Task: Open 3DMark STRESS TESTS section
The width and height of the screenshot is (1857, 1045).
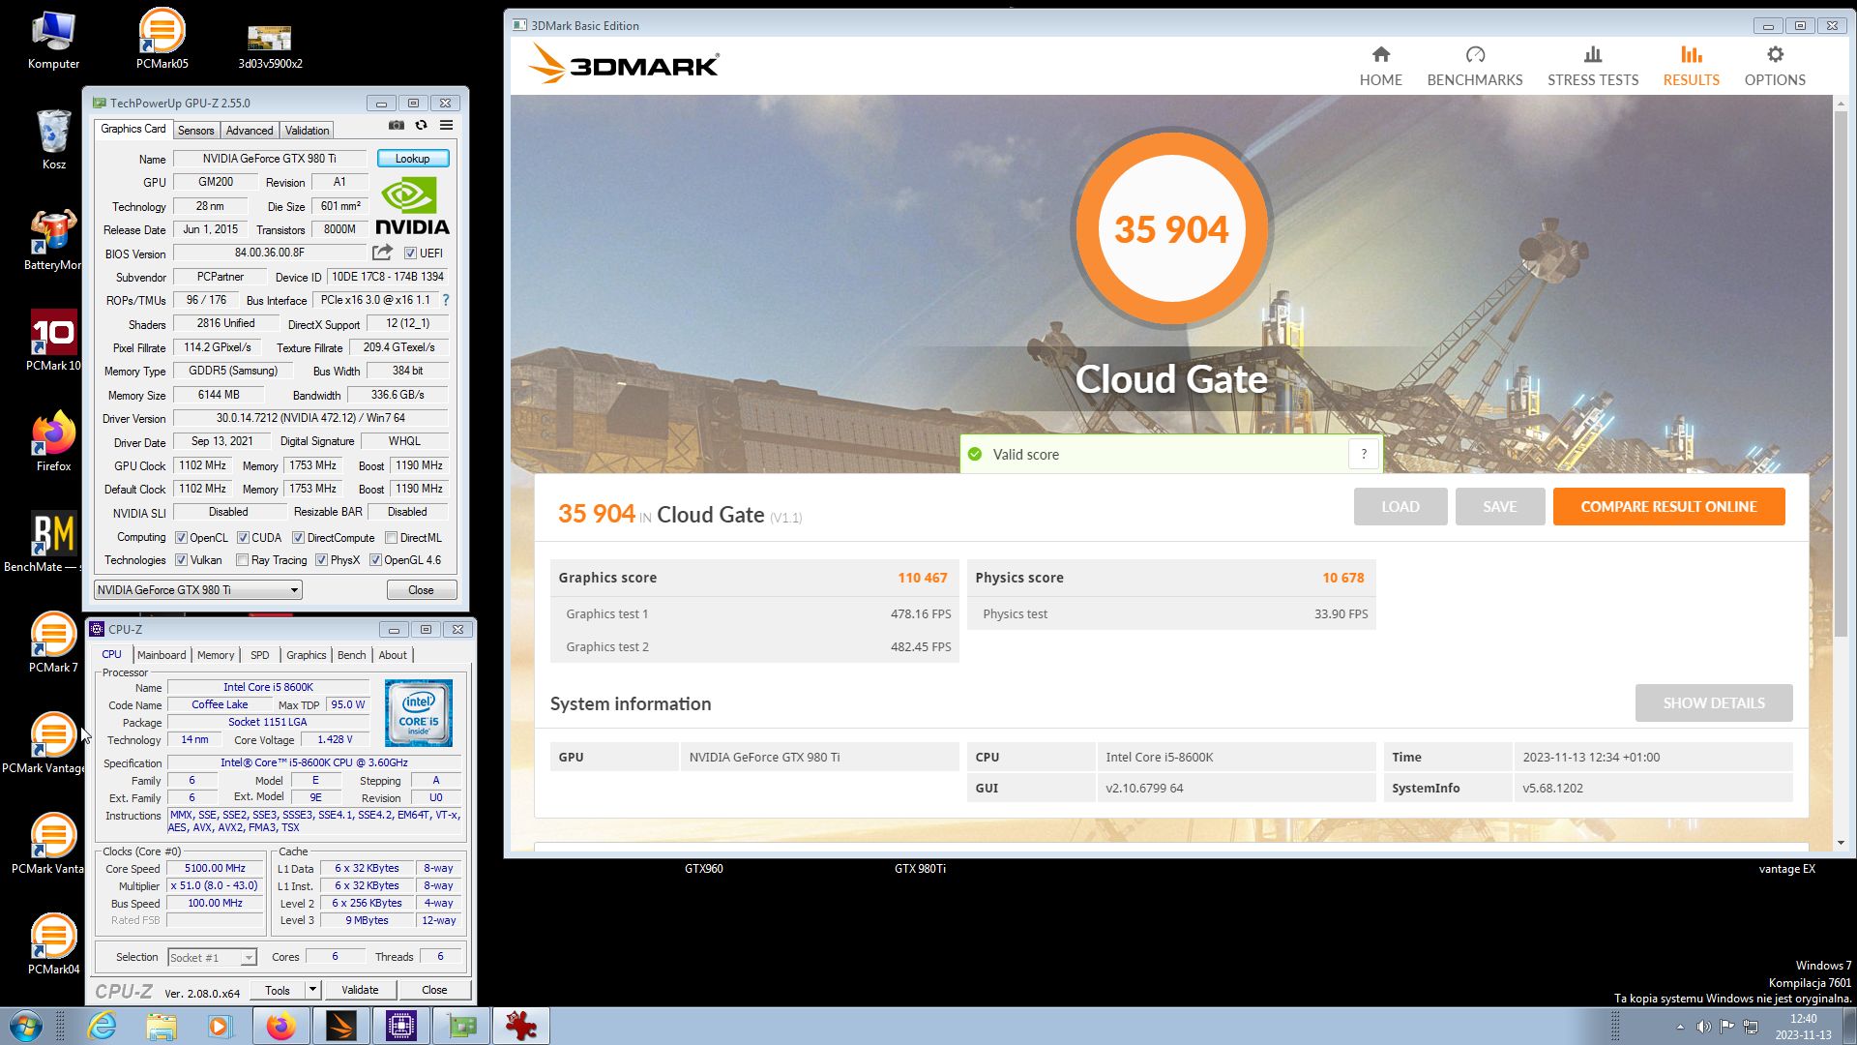Action: [x=1592, y=67]
